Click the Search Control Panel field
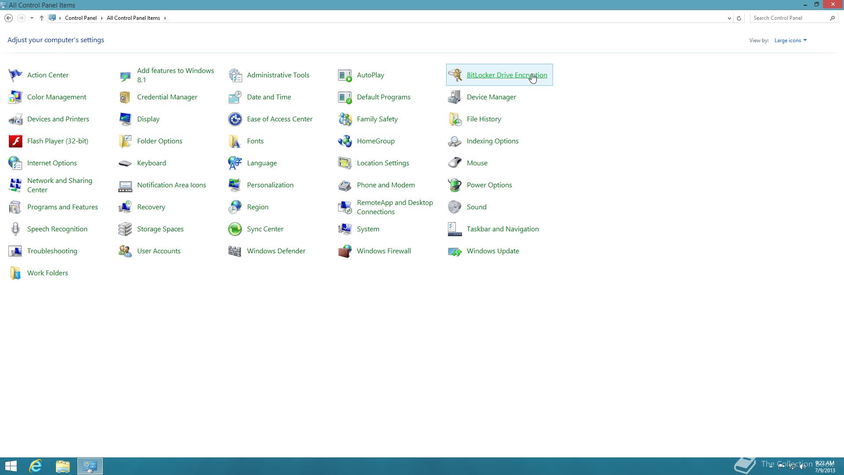 (x=790, y=18)
